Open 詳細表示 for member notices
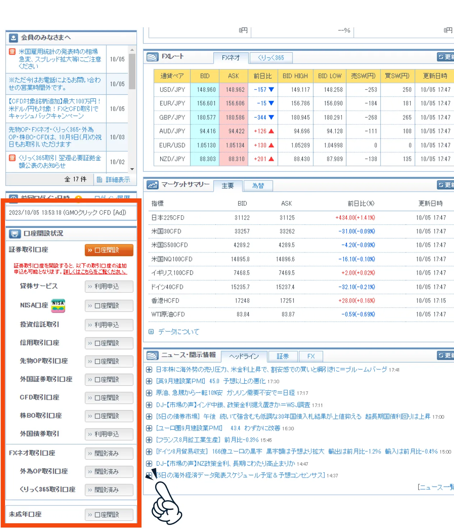 [x=114, y=179]
